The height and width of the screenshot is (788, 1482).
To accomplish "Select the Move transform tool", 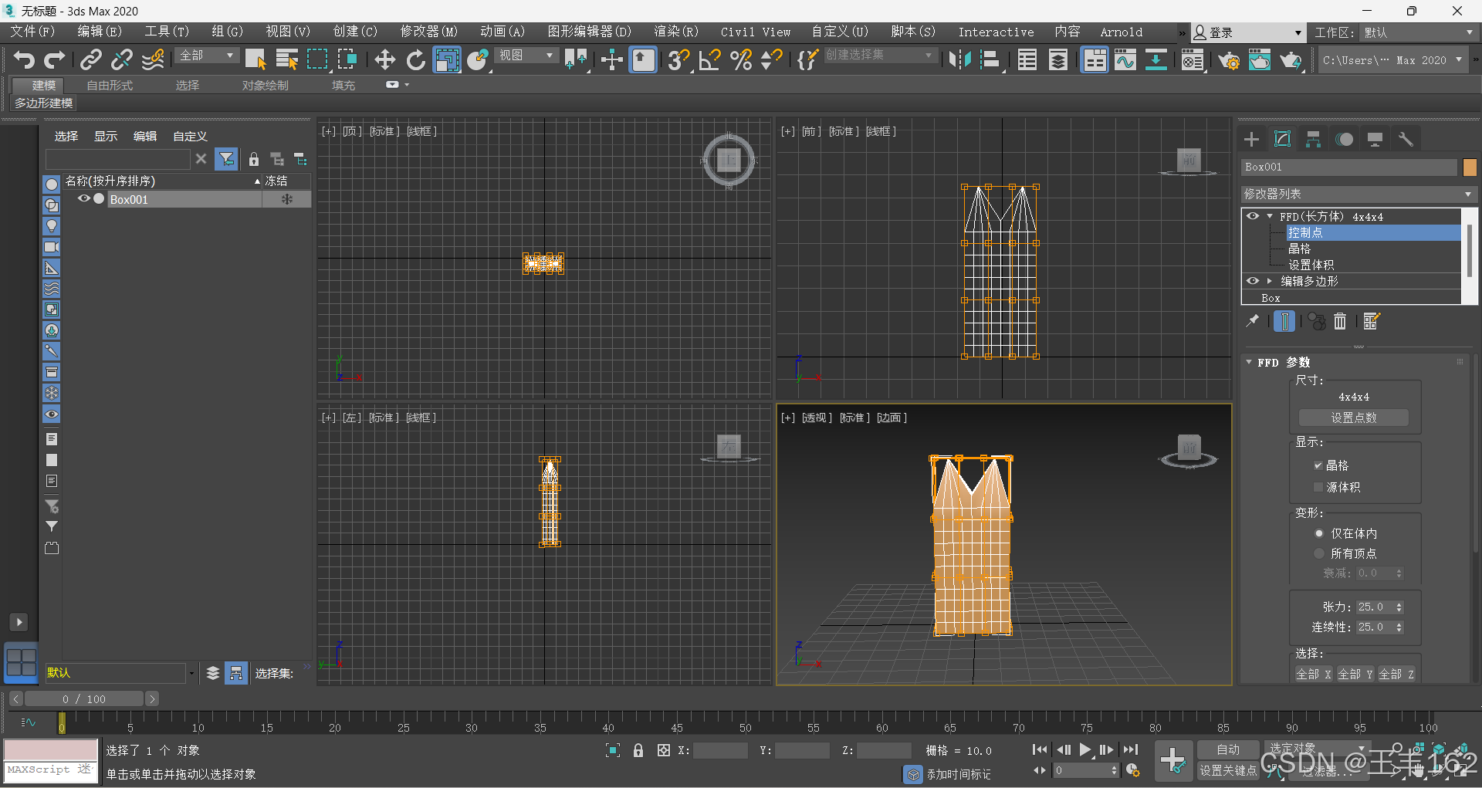I will [384, 59].
